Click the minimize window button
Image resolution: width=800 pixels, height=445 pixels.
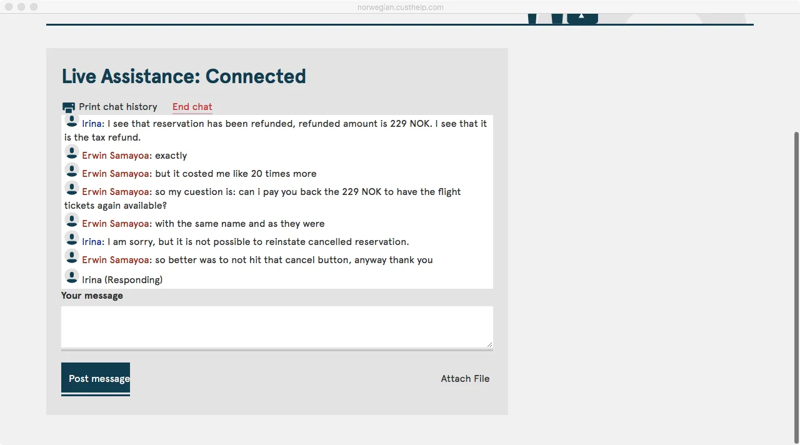pos(21,7)
